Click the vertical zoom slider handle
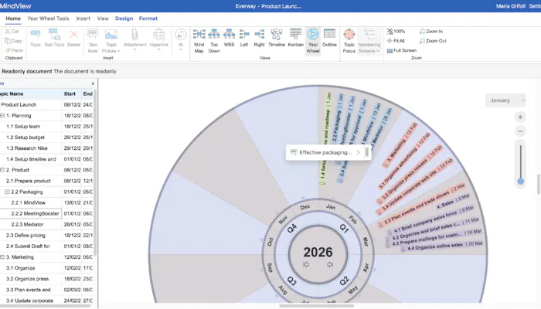 click(x=520, y=181)
